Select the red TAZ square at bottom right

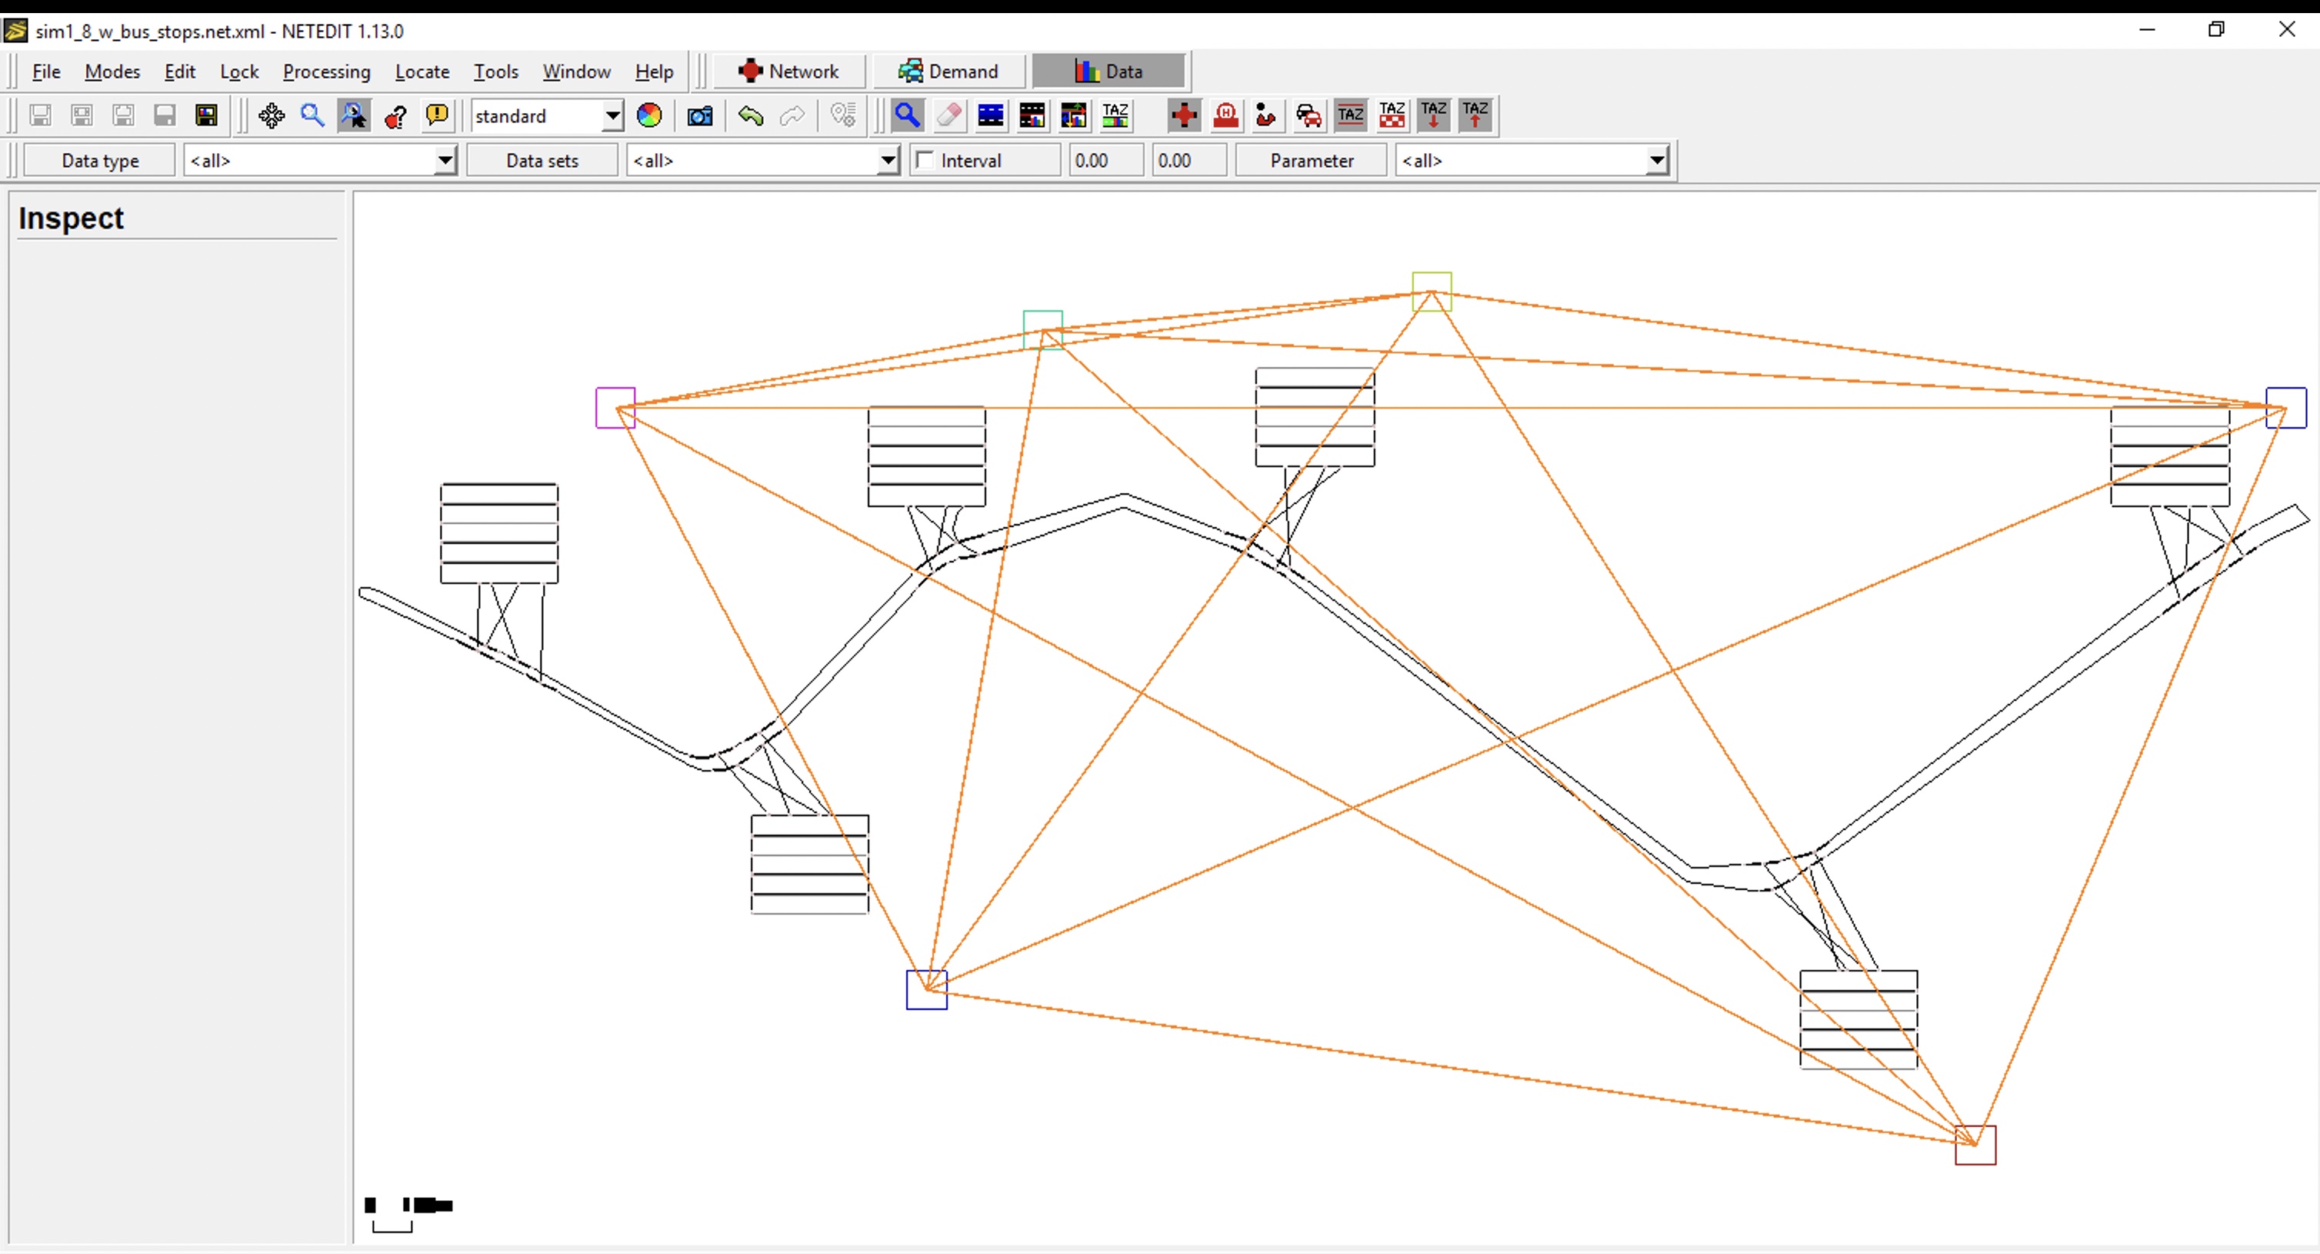(1976, 1145)
